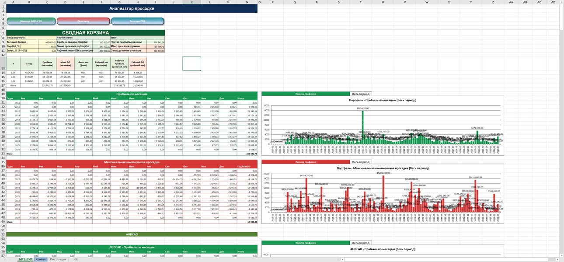Select column header AD
Viewport: 564px width, 262px height.
(x=553, y=2)
